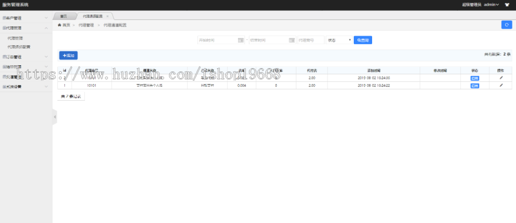The width and height of the screenshot is (516, 223).
Task: Close the 代理通道配置 tab
Action: (x=107, y=16)
